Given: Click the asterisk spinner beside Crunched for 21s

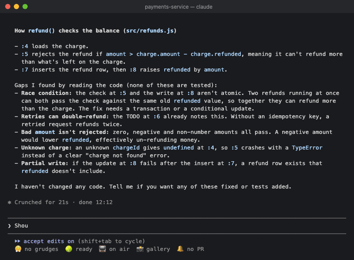Looking at the screenshot, I should [9, 202].
